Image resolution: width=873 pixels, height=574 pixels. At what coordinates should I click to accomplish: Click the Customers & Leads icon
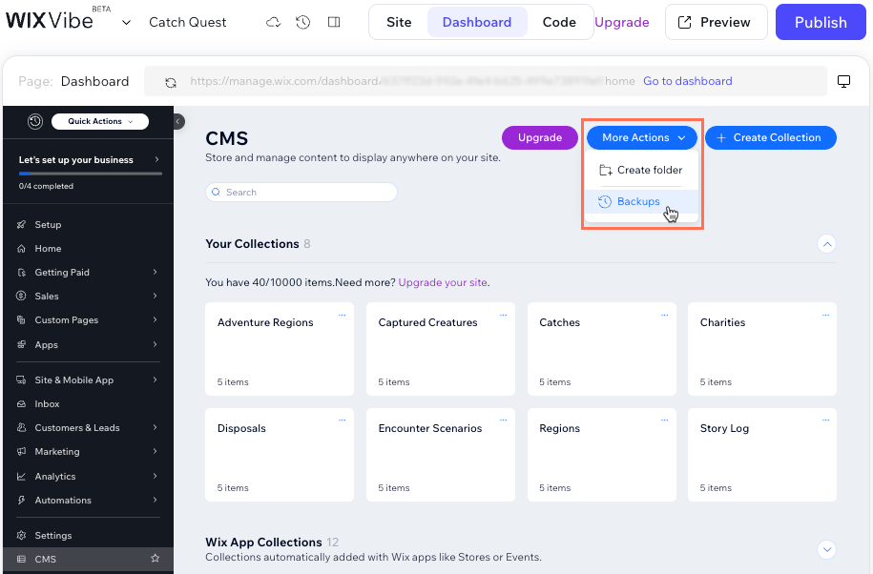point(21,428)
